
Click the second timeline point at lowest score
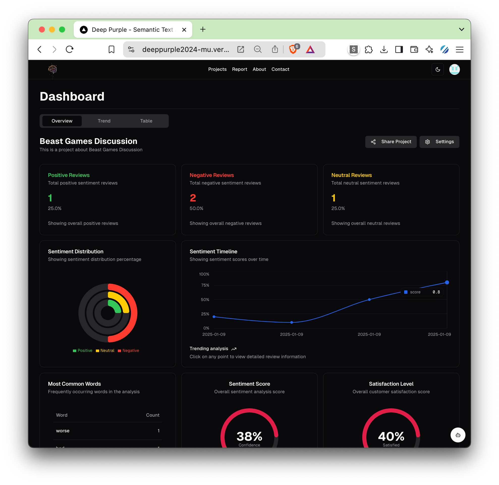tap(291, 322)
